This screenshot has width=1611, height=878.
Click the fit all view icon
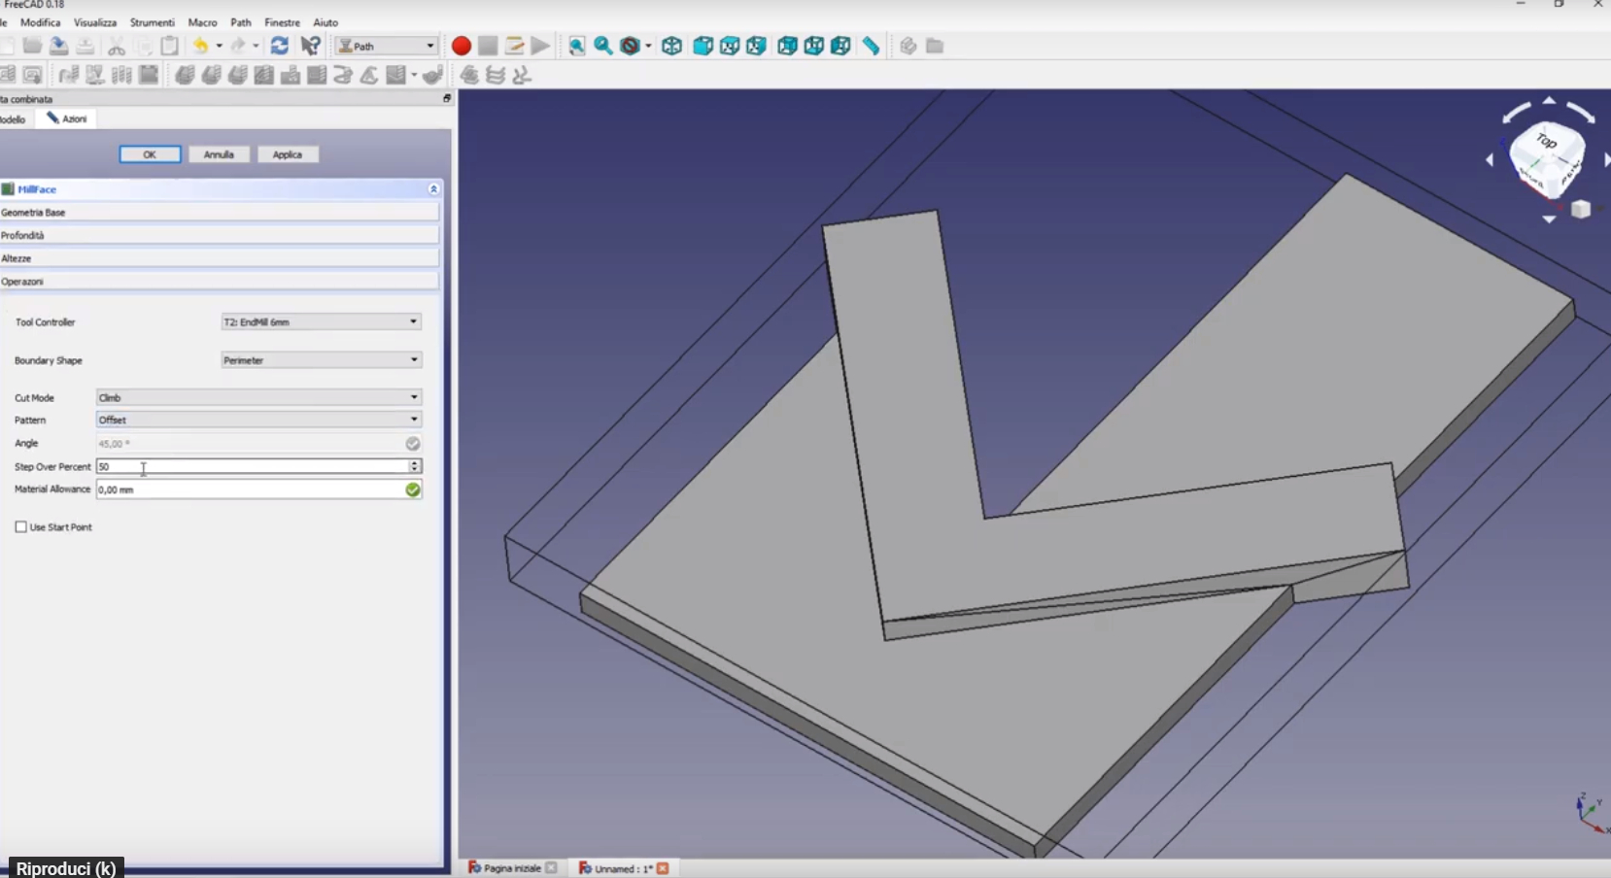point(577,46)
